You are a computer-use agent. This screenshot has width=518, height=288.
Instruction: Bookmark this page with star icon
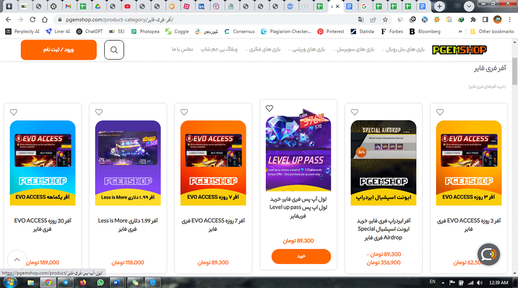(x=385, y=20)
